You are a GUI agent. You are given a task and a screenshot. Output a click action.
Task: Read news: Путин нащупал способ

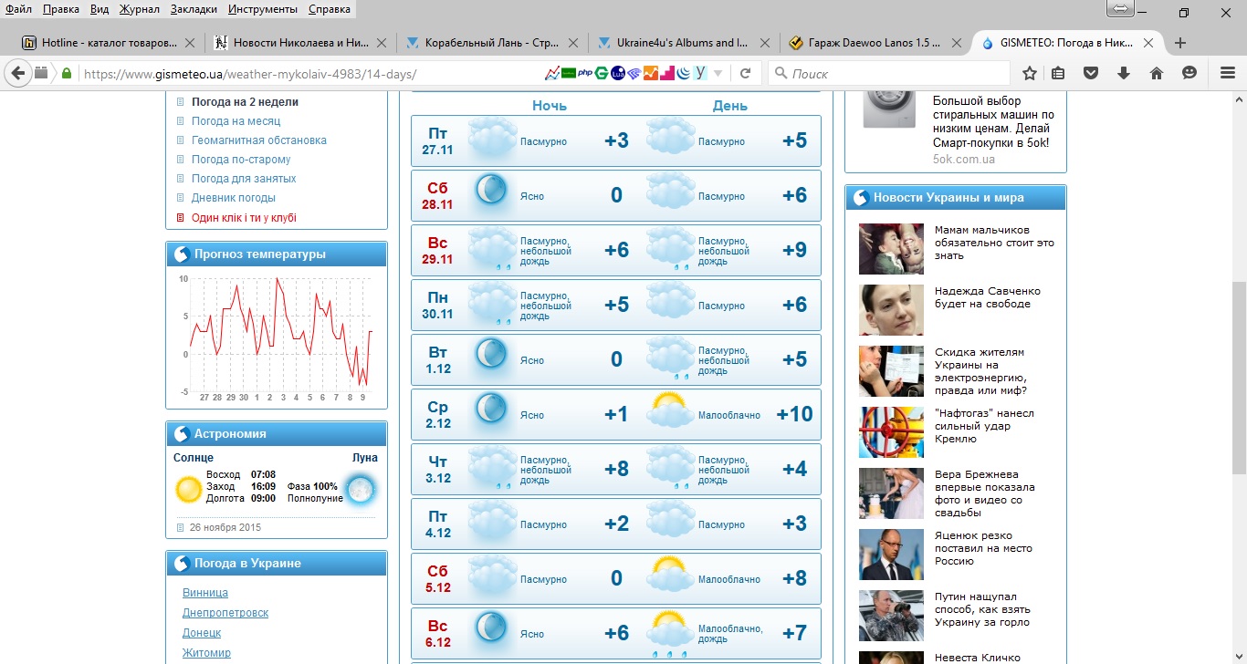pyautogui.click(x=982, y=609)
